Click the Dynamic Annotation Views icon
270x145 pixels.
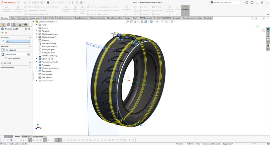point(142,22)
